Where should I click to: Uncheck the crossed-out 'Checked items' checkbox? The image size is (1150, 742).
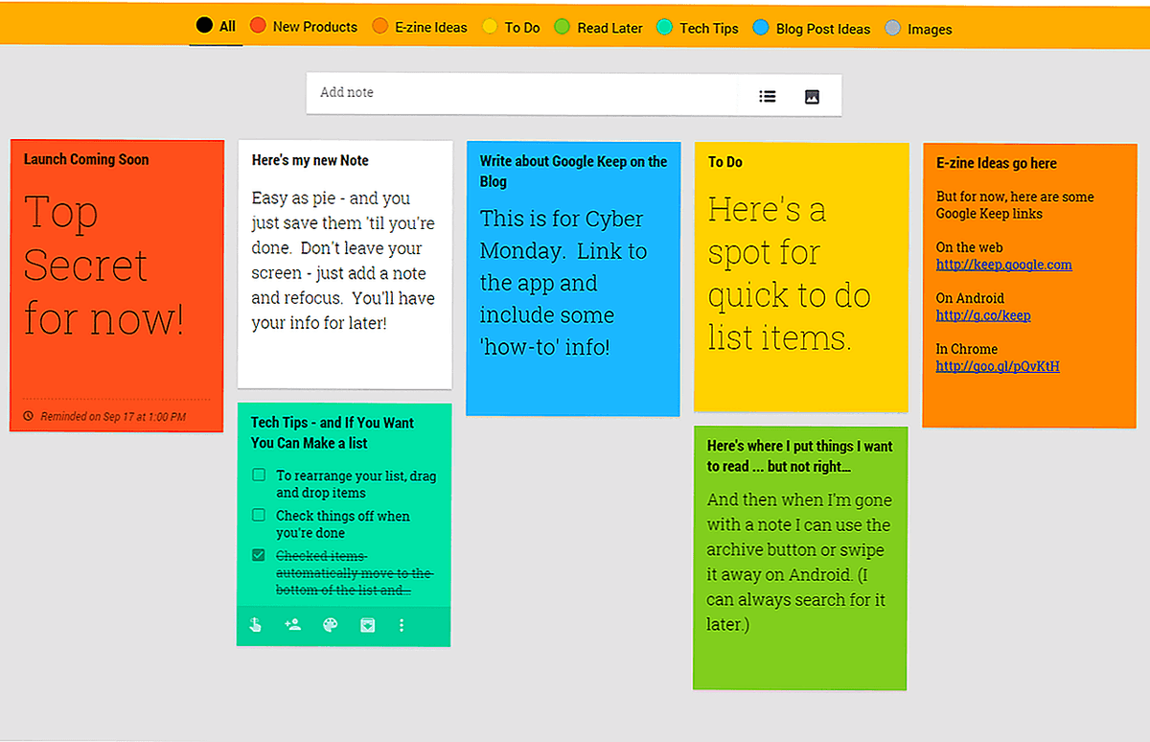259,556
